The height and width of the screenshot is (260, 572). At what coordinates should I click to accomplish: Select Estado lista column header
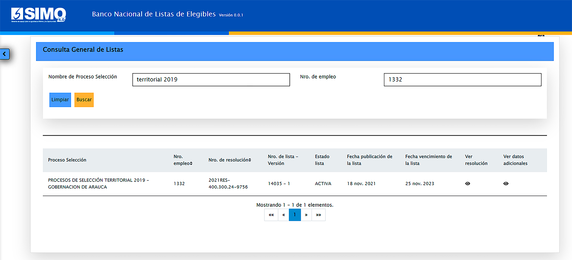(x=322, y=160)
